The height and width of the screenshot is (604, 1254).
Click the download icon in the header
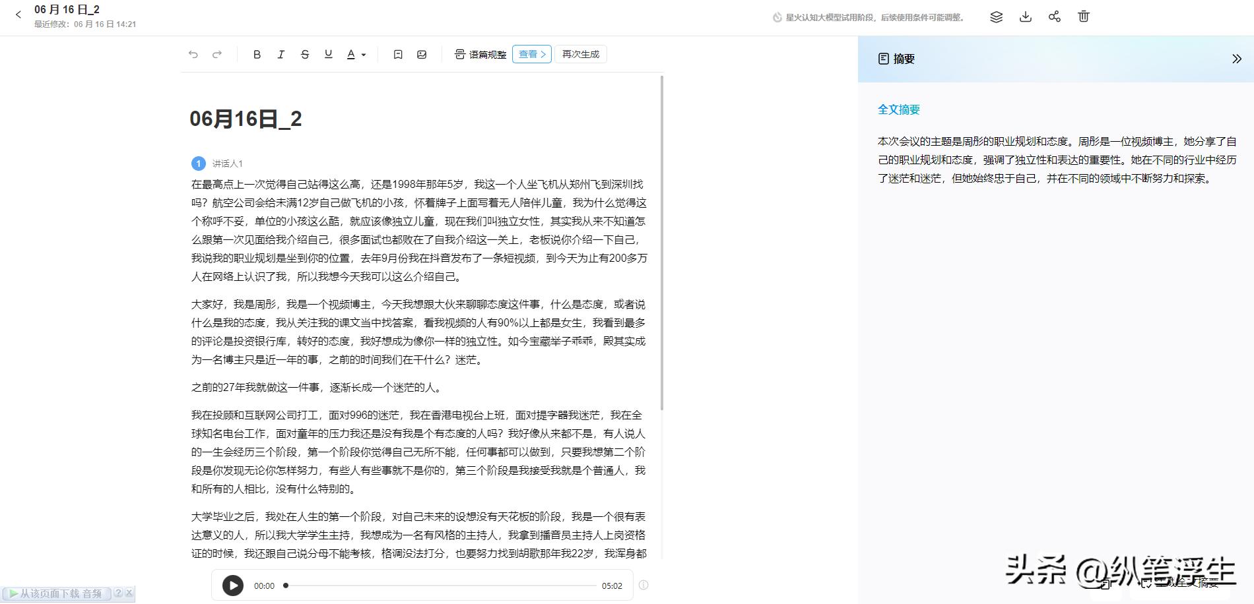(x=1025, y=17)
